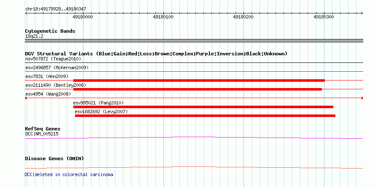375x187 pixels.
Task: Click the gray 18q21.2 cytogenetic band bar
Action: point(194,41)
